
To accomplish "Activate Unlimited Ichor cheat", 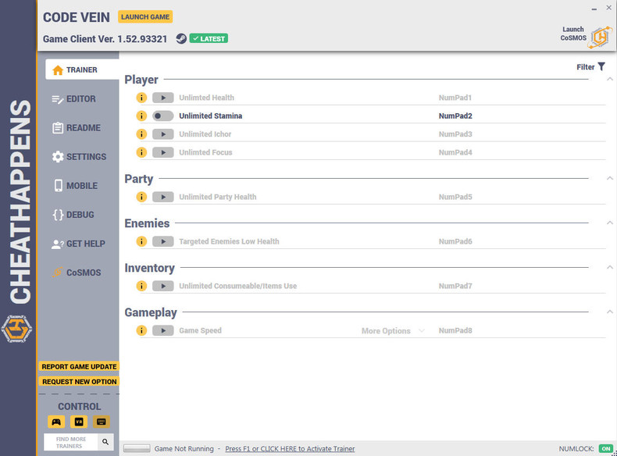I will [x=163, y=134].
